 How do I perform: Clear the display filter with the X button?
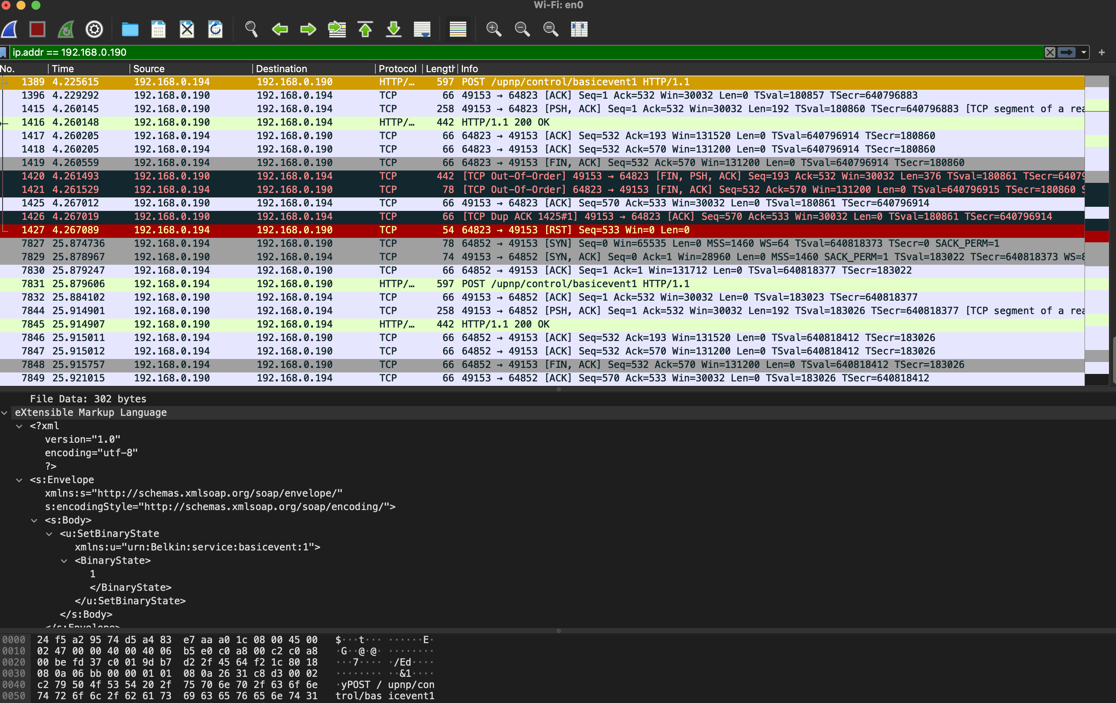[x=1050, y=52]
